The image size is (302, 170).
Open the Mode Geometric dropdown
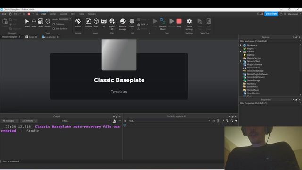[x=65, y=19]
